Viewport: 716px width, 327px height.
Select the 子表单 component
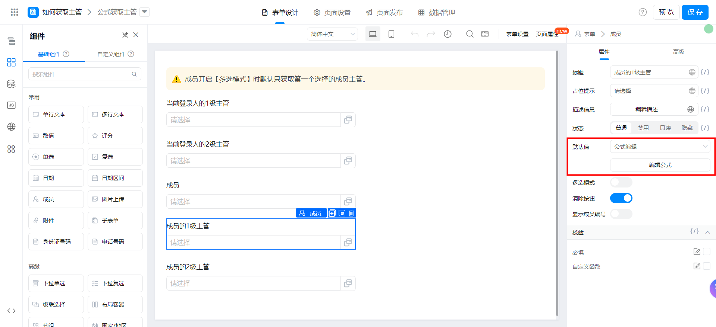click(x=115, y=221)
